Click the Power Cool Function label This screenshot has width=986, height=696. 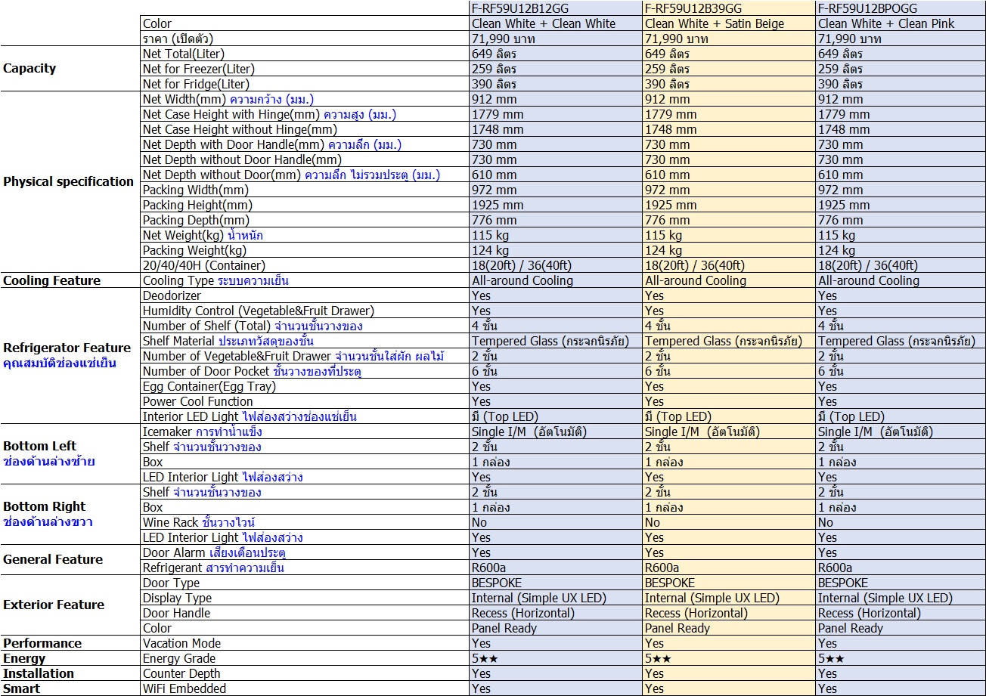click(x=198, y=401)
